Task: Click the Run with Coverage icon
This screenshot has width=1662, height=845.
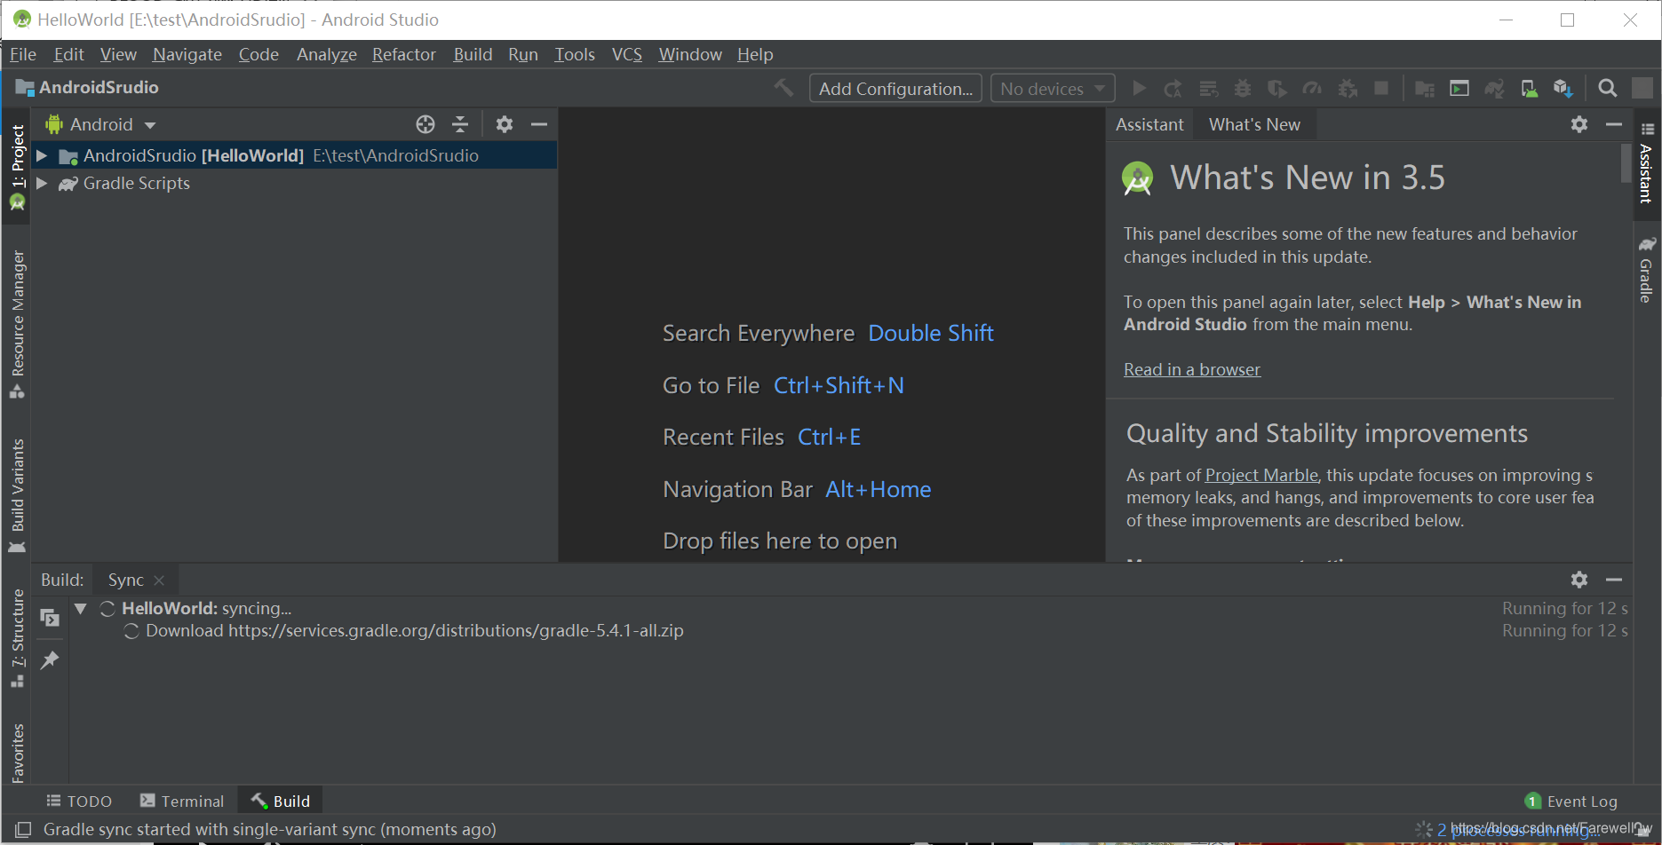Action: pos(1277,88)
